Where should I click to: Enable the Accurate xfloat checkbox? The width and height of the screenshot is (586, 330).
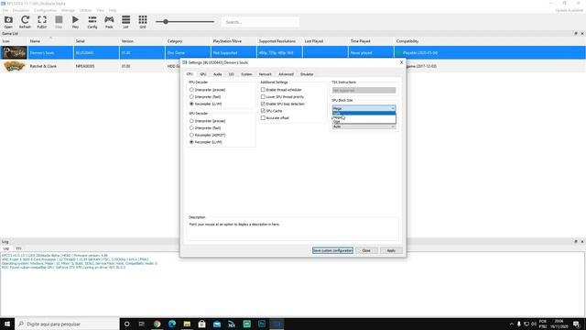pyautogui.click(x=263, y=118)
